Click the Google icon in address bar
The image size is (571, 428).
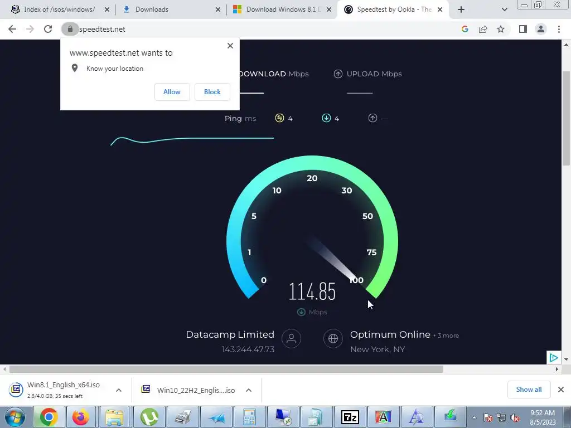464,29
